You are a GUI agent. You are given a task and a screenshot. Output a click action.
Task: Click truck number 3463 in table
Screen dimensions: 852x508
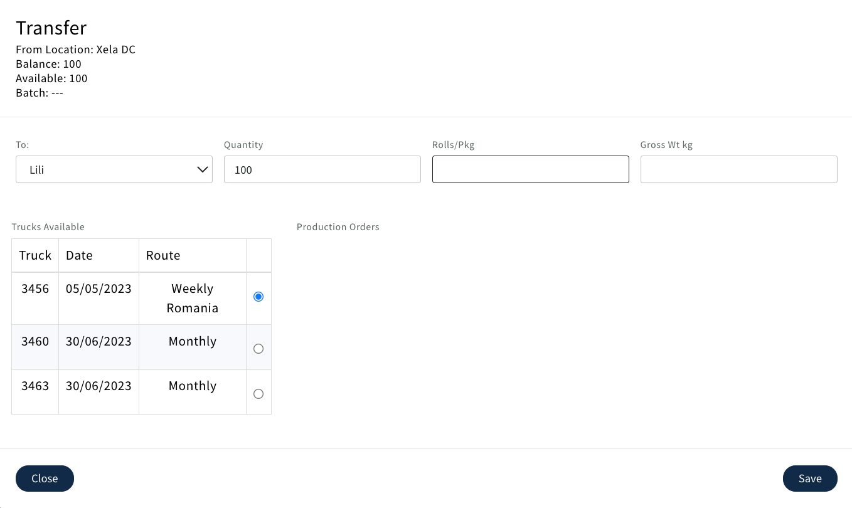(35, 386)
